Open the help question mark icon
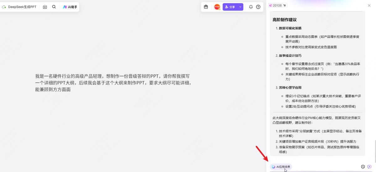The height and width of the screenshot is (172, 376). (x=258, y=7)
